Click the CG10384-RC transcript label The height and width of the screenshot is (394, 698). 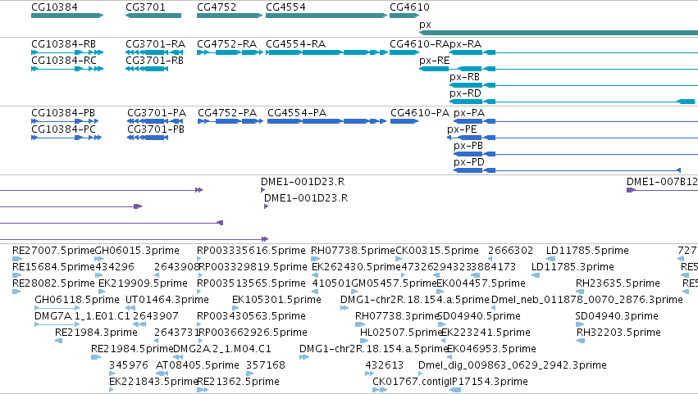[63, 61]
